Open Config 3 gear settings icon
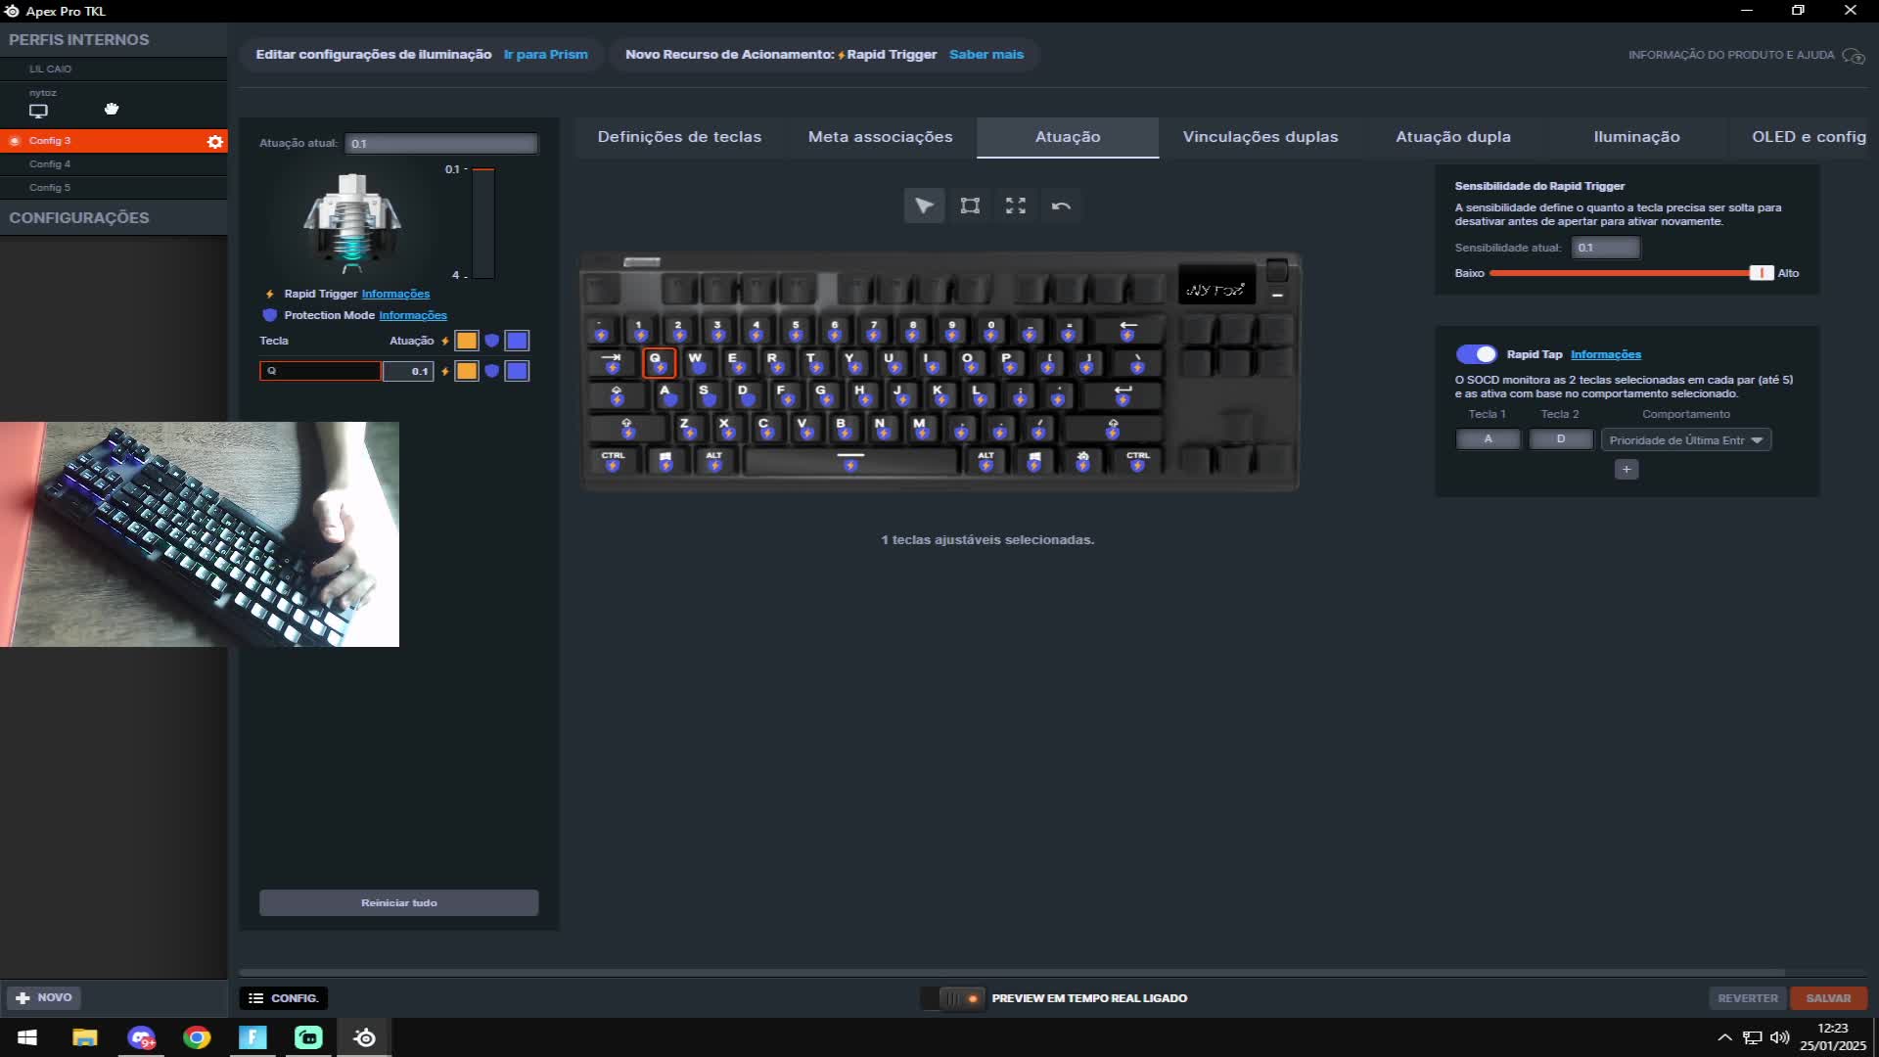 (215, 141)
